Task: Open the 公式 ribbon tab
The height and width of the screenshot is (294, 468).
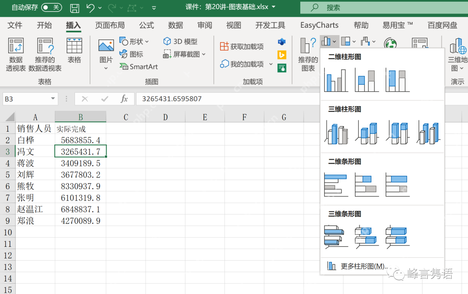Action: [x=146, y=26]
